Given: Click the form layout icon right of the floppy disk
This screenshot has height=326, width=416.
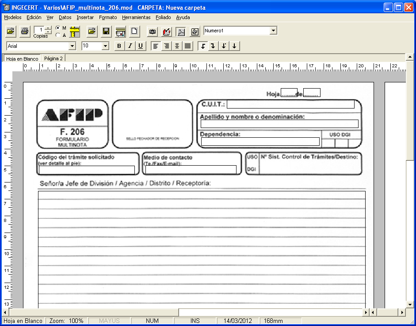Looking at the screenshot, I should coord(120,31).
